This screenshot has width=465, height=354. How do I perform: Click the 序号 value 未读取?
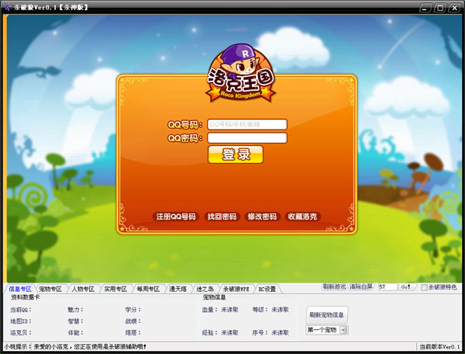point(281,332)
